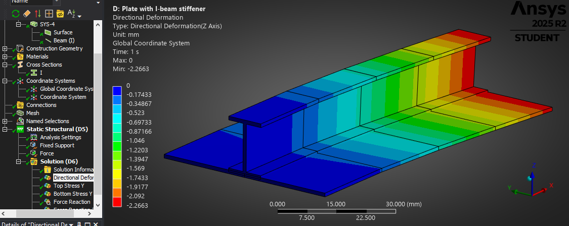Viewport: 569px width, 226px height.
Task: Click the Surface body icon
Action: pyautogui.click(x=48, y=32)
